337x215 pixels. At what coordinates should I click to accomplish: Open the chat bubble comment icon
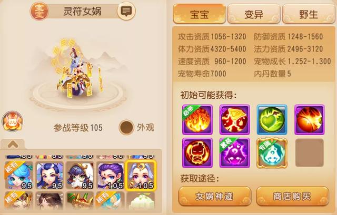126,11
